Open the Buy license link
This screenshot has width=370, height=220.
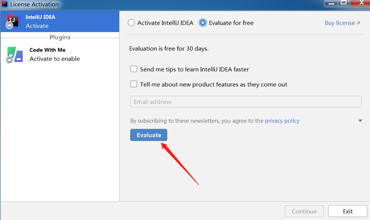(340, 23)
